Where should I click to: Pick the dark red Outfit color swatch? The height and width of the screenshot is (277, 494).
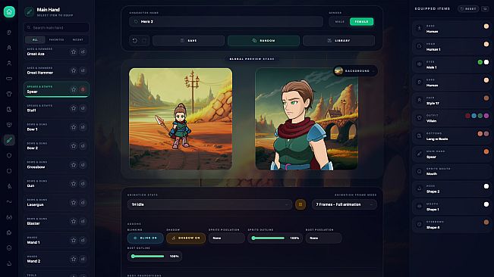[468, 116]
